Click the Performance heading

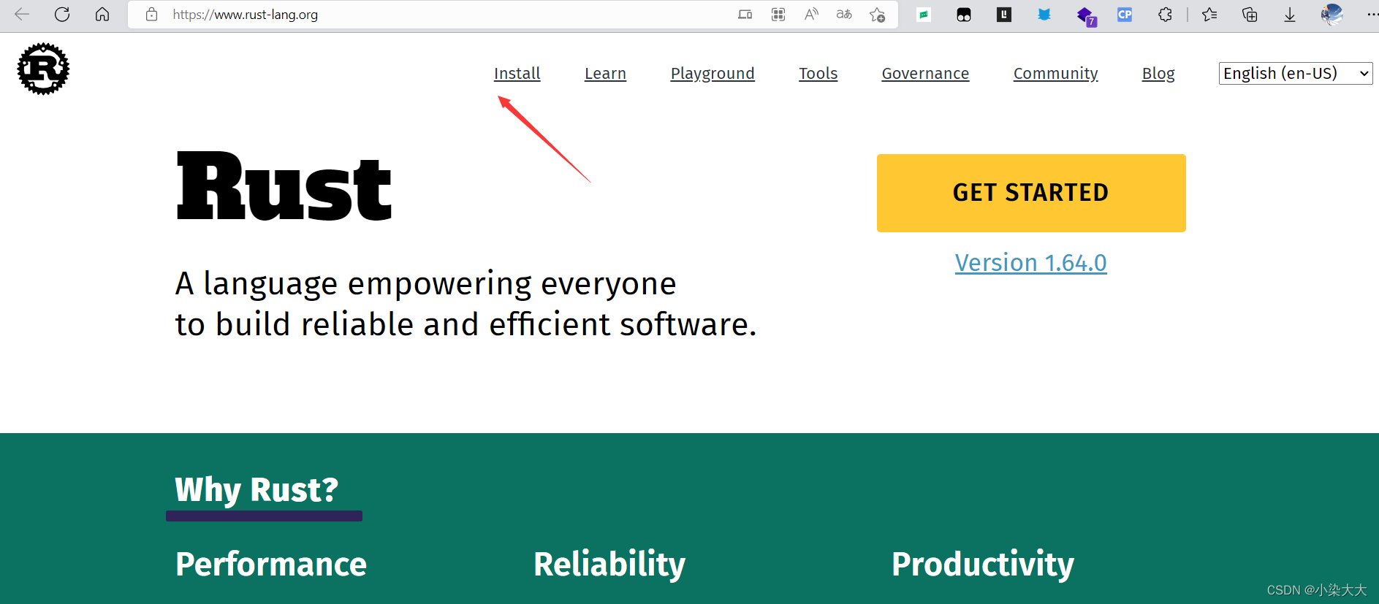click(271, 565)
